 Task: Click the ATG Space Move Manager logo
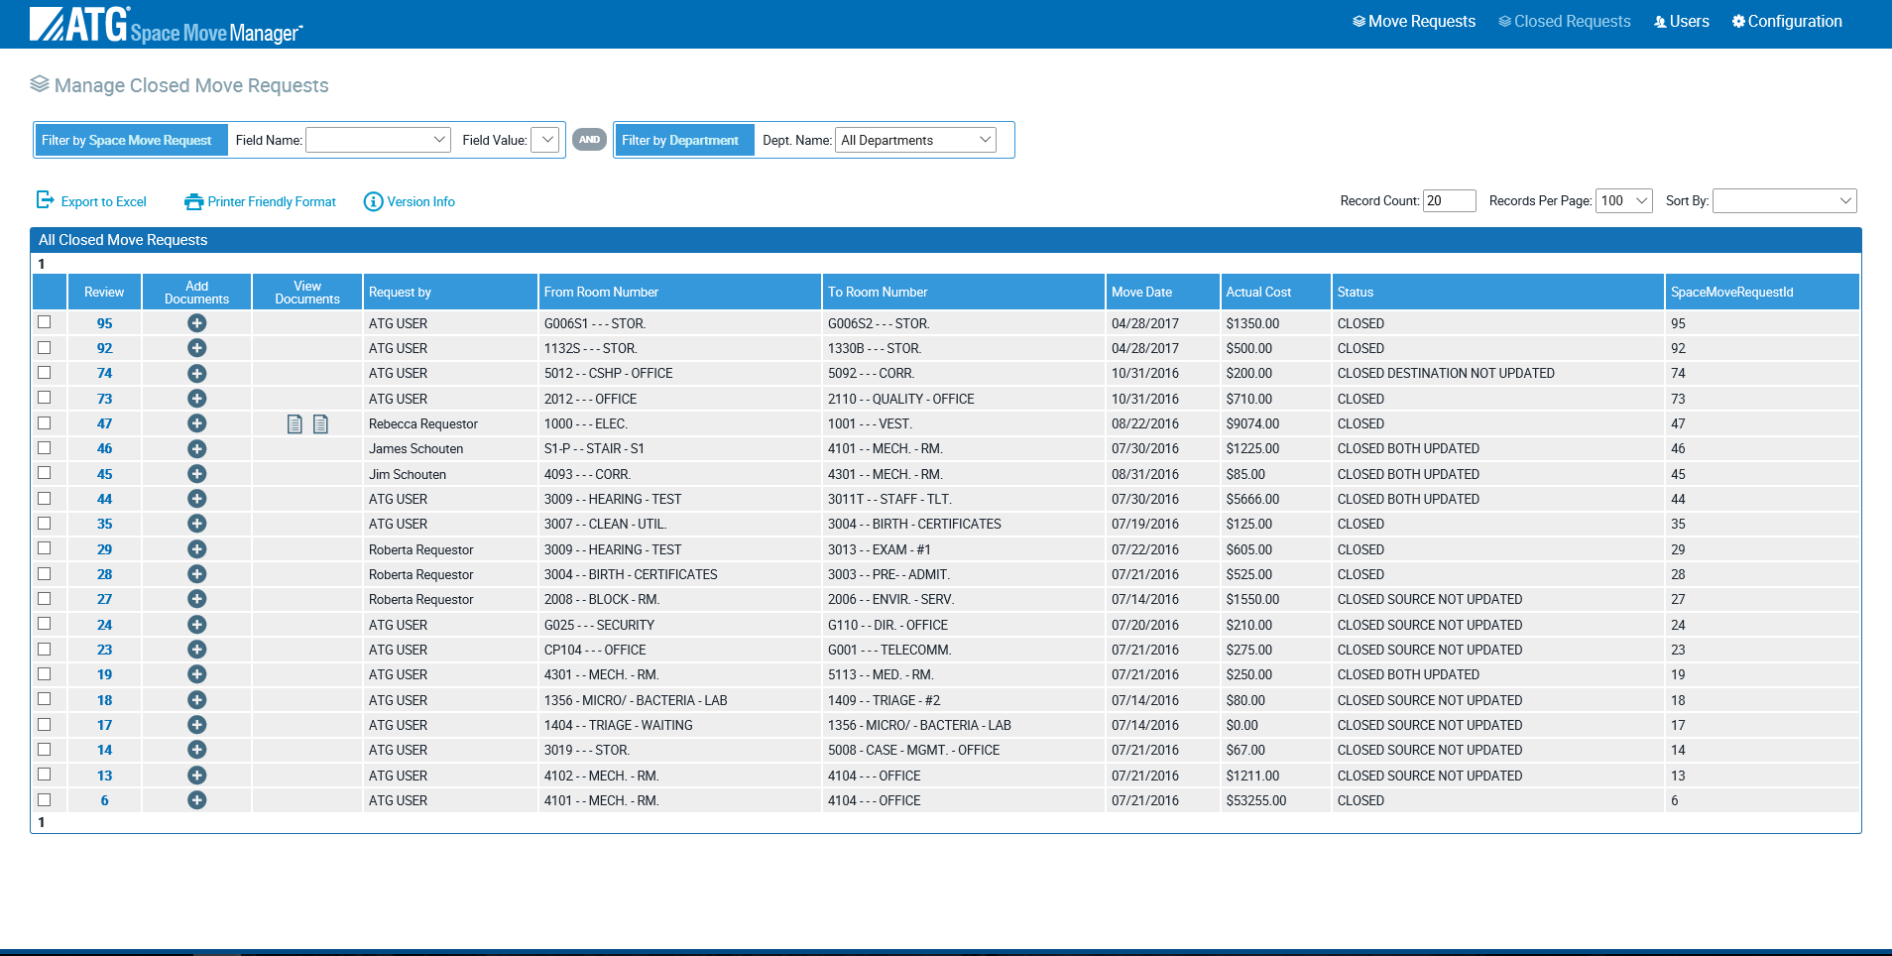[x=166, y=25]
